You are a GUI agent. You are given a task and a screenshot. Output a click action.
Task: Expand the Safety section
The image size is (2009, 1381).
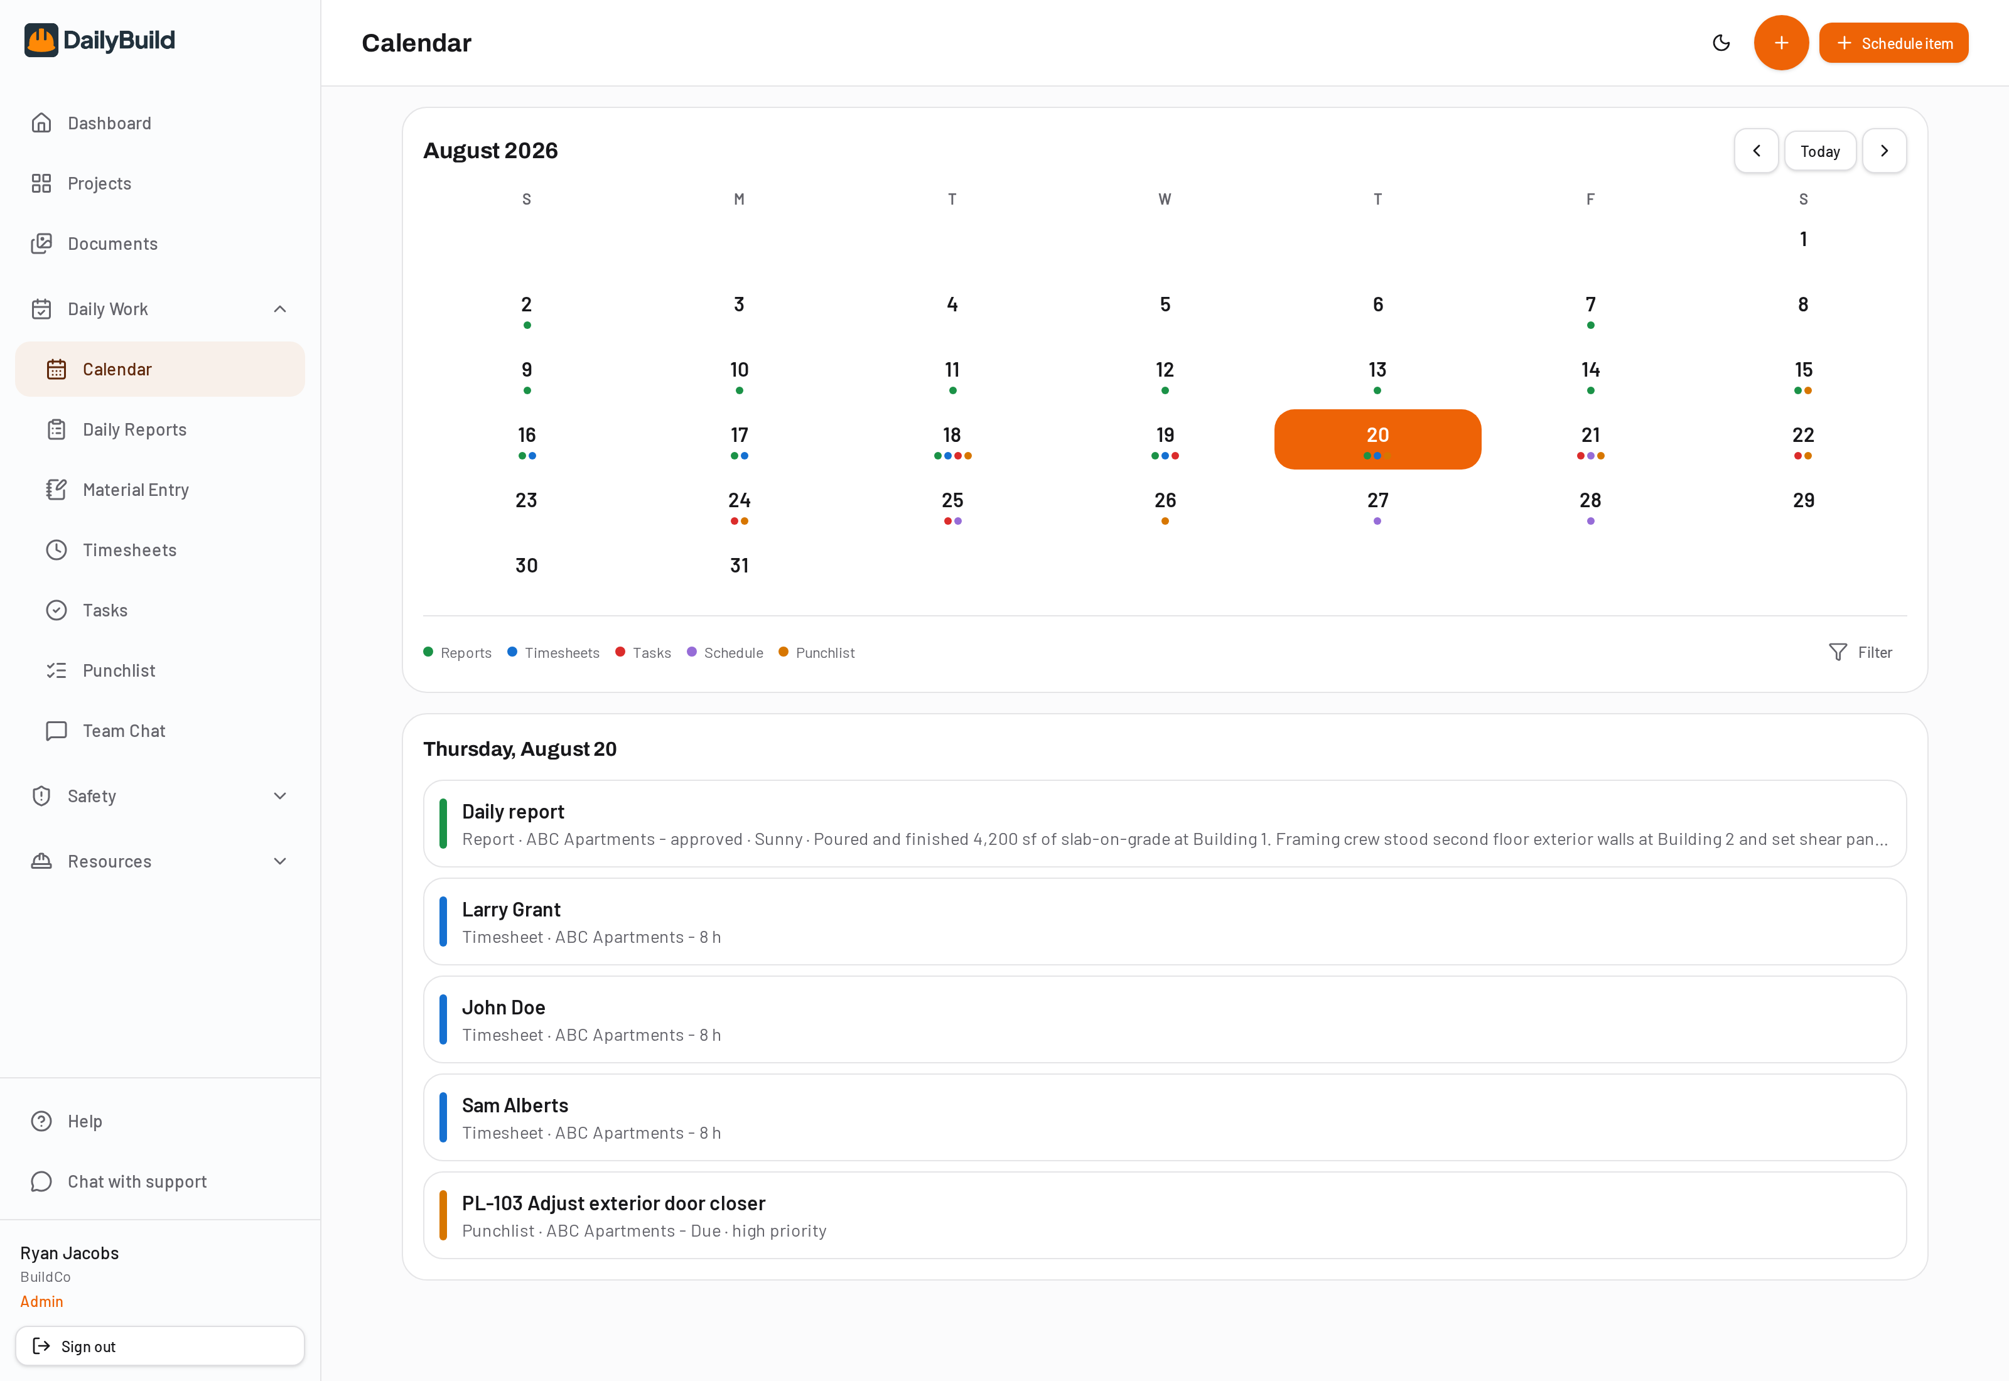[160, 796]
